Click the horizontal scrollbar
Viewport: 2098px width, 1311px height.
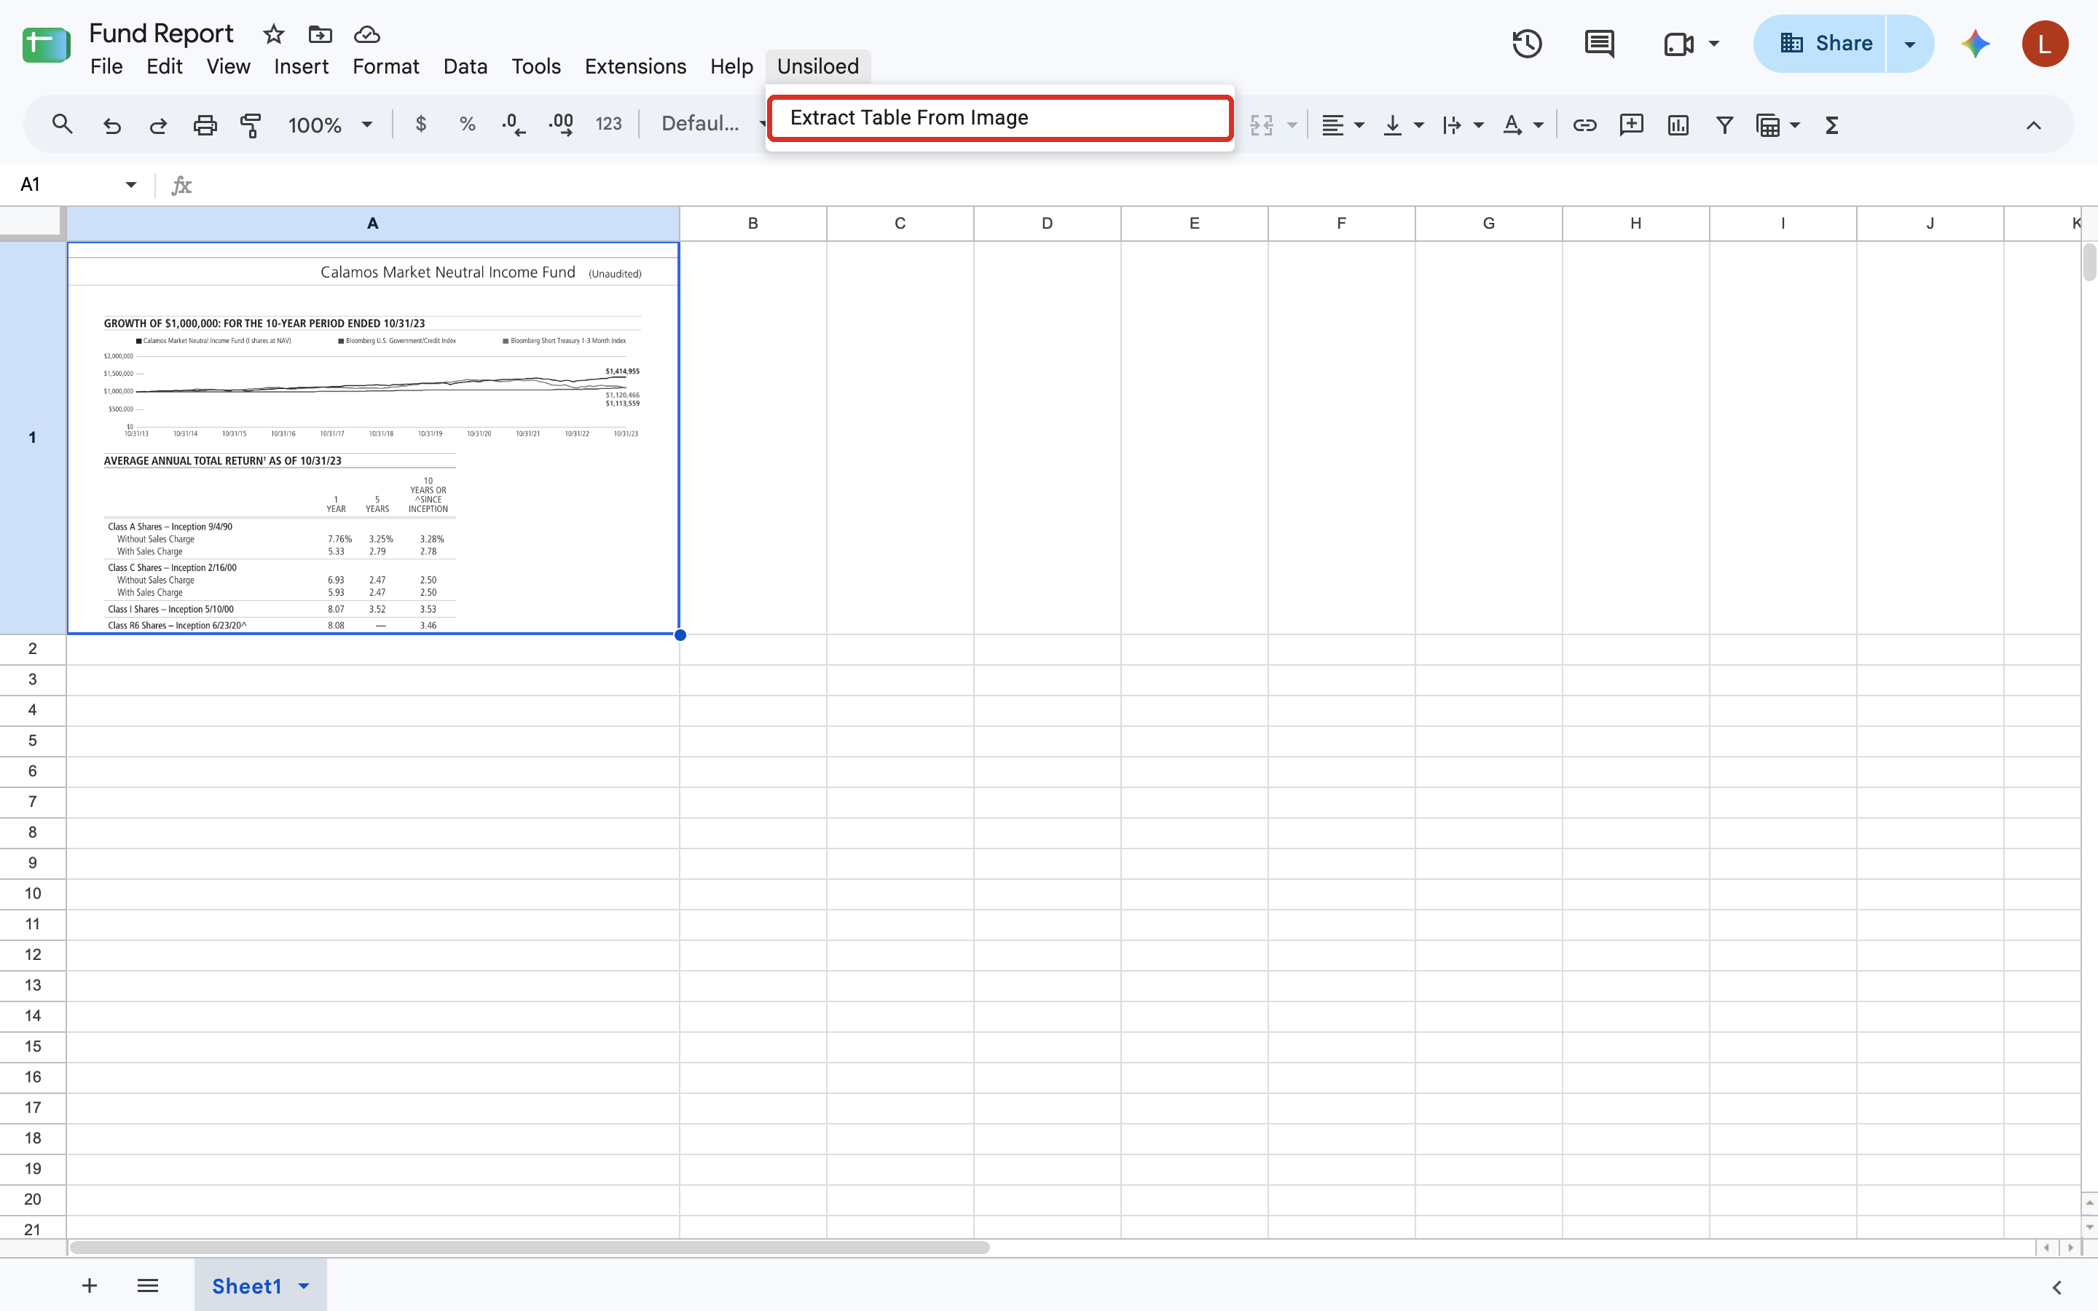coord(530,1247)
